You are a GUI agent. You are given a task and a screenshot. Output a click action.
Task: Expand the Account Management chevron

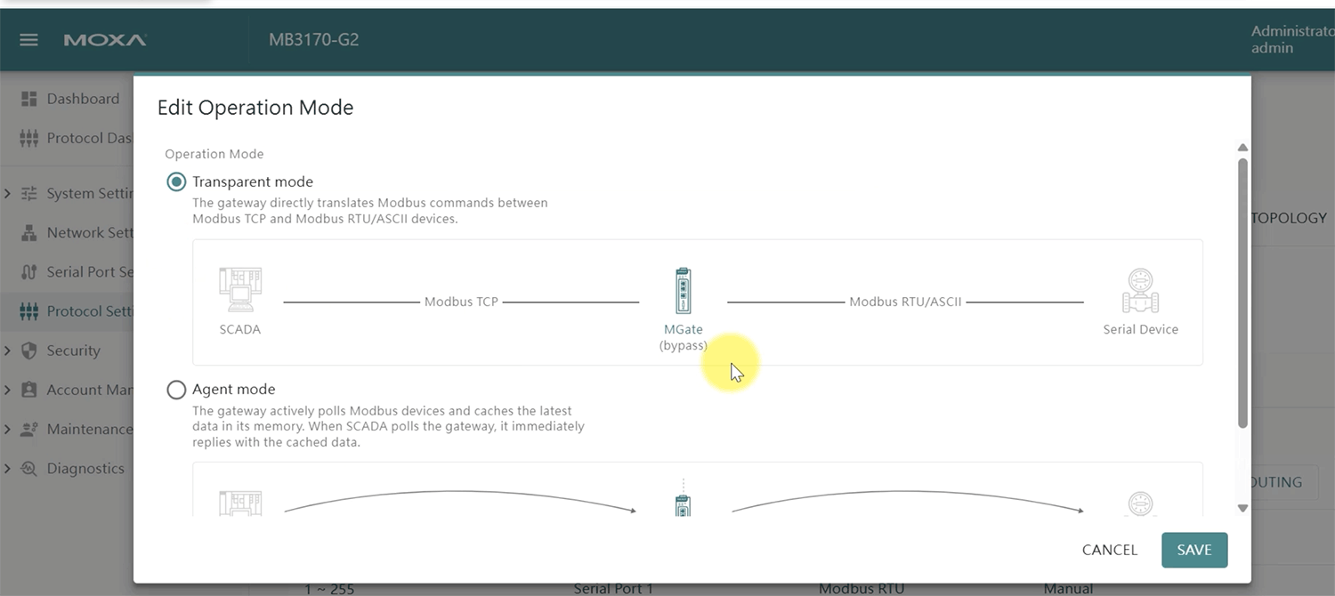(x=8, y=390)
